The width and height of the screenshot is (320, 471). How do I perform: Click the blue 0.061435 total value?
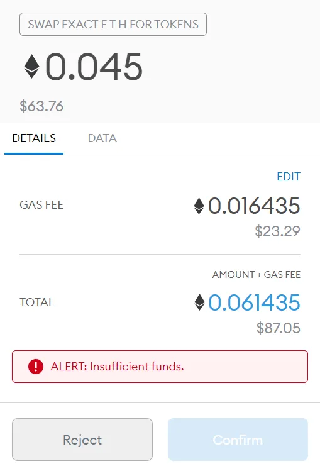click(x=254, y=302)
